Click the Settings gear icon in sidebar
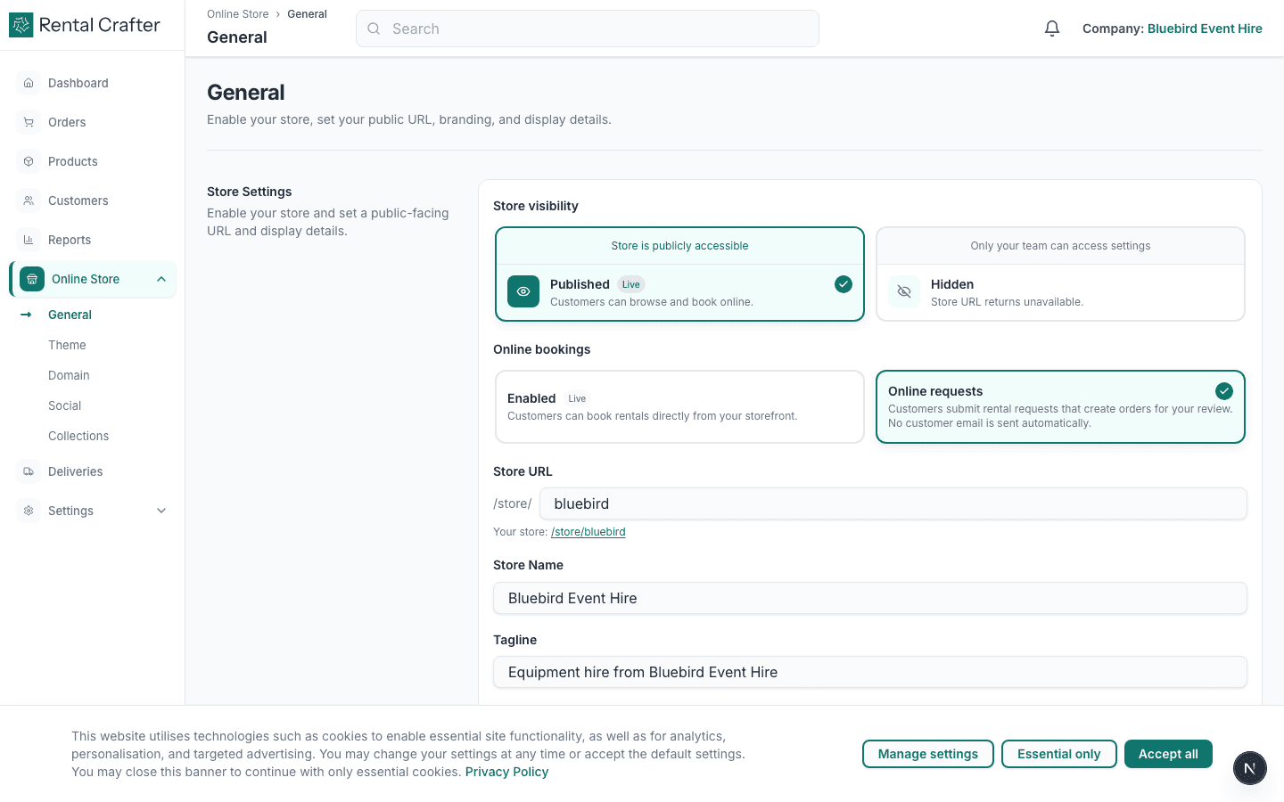1284x802 pixels. pos(29,511)
